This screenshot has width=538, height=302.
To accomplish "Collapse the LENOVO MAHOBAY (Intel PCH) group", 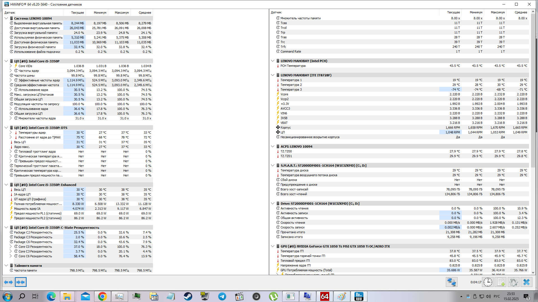I will pyautogui.click(x=273, y=61).
